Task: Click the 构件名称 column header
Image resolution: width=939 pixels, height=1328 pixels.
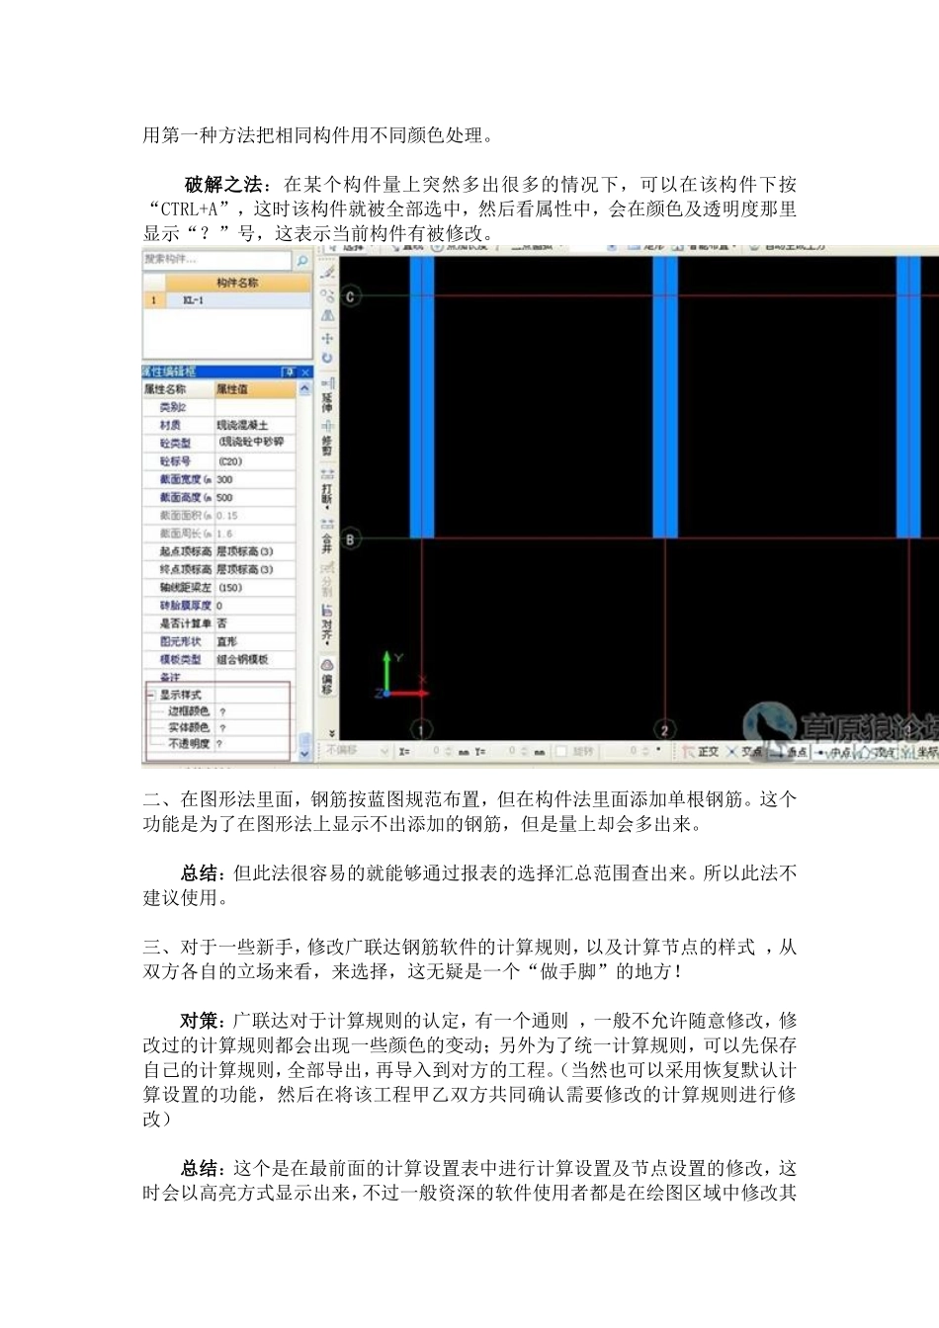Action: pyautogui.click(x=237, y=283)
